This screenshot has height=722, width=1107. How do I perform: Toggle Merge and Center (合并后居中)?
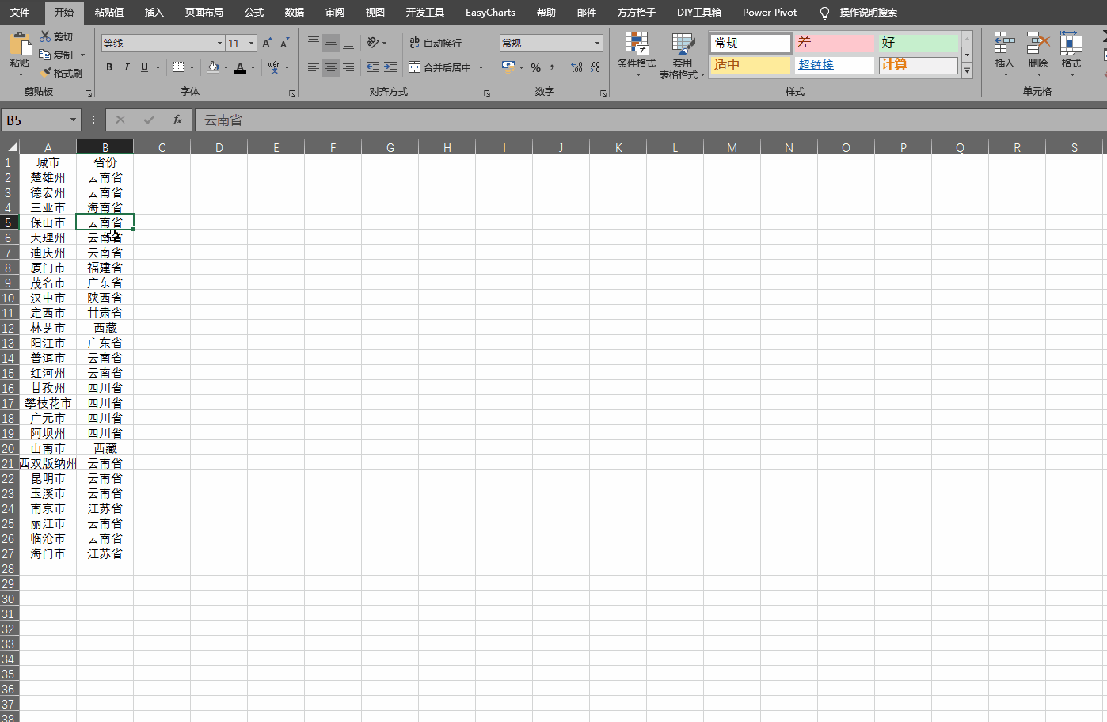point(440,67)
